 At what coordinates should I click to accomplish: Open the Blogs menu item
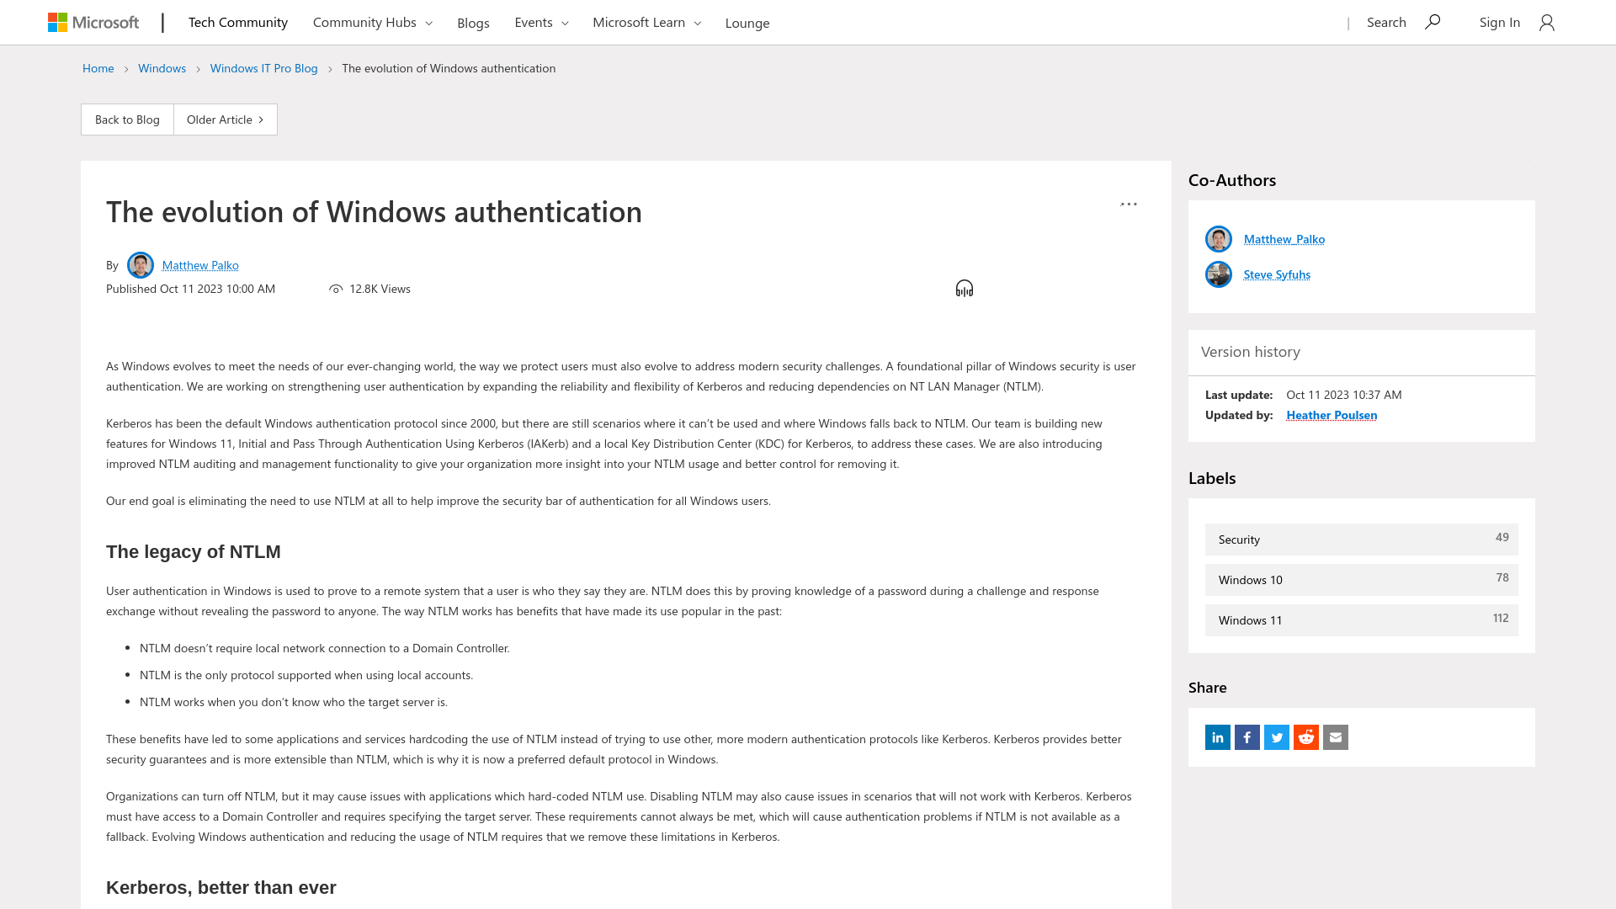(x=473, y=24)
